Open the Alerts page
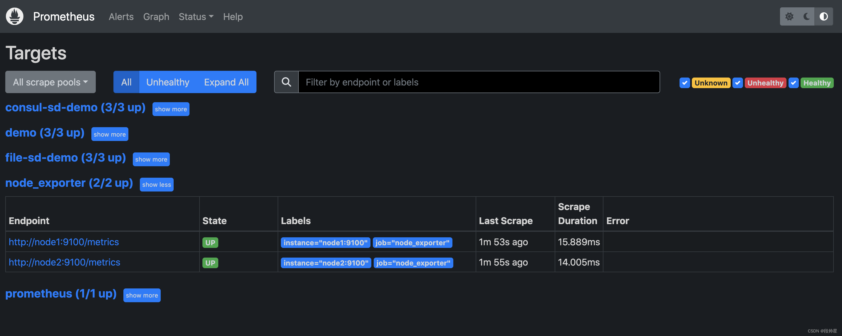The width and height of the screenshot is (842, 336). [x=121, y=17]
